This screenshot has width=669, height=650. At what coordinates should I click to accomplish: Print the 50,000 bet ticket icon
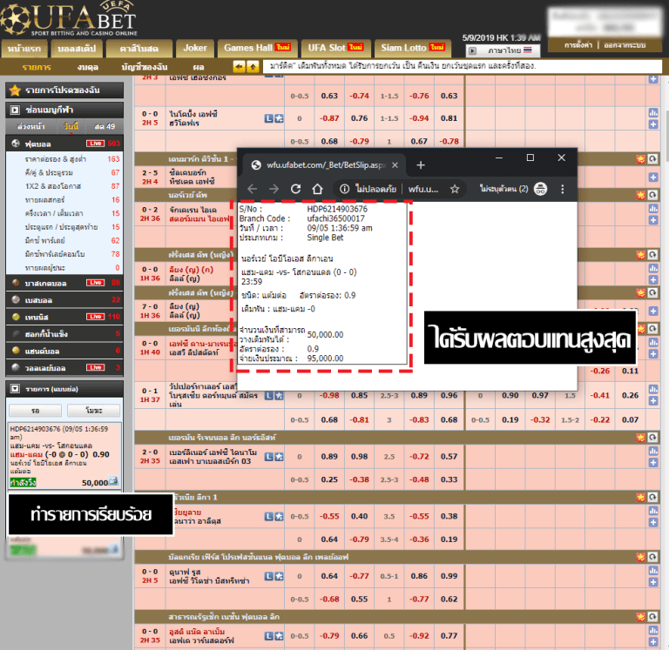click(x=113, y=480)
